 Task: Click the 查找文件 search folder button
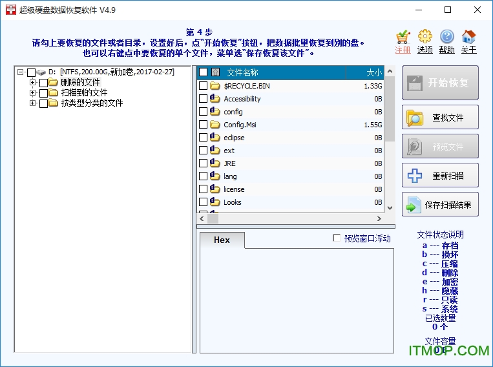click(440, 118)
